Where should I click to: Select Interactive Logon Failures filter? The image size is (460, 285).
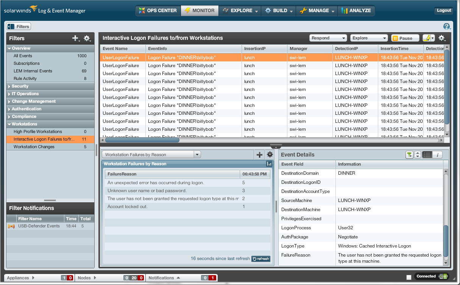(x=50, y=139)
